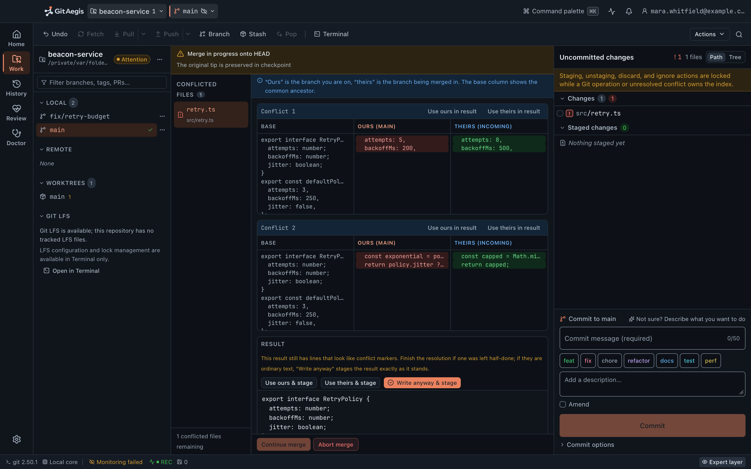Select the refactor commit type tag

[639, 360]
